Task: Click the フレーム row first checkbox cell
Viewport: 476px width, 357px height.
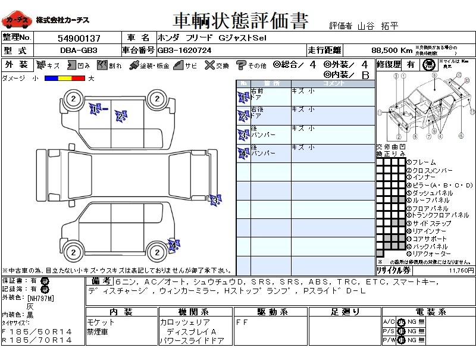Action: coord(380,162)
